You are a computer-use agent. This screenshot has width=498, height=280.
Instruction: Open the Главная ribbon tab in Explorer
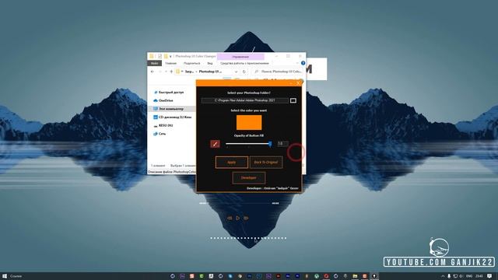pos(170,63)
